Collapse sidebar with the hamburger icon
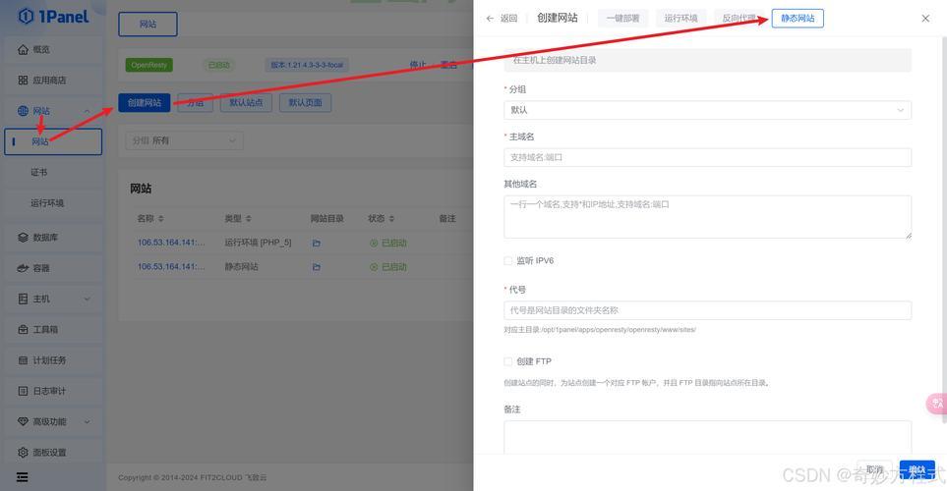 23,477
